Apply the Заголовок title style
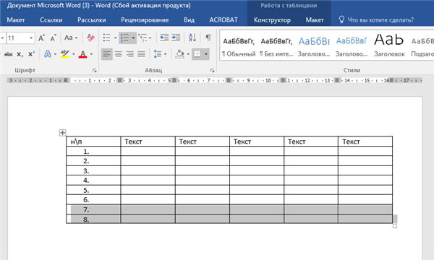Viewport: 434px width, 260px height. [389, 46]
